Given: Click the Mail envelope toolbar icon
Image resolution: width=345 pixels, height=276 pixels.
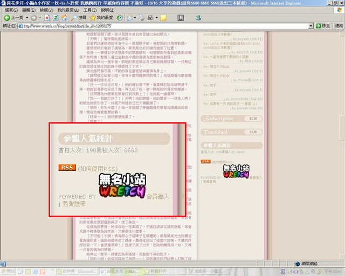Looking at the screenshot, I should point(130,18).
